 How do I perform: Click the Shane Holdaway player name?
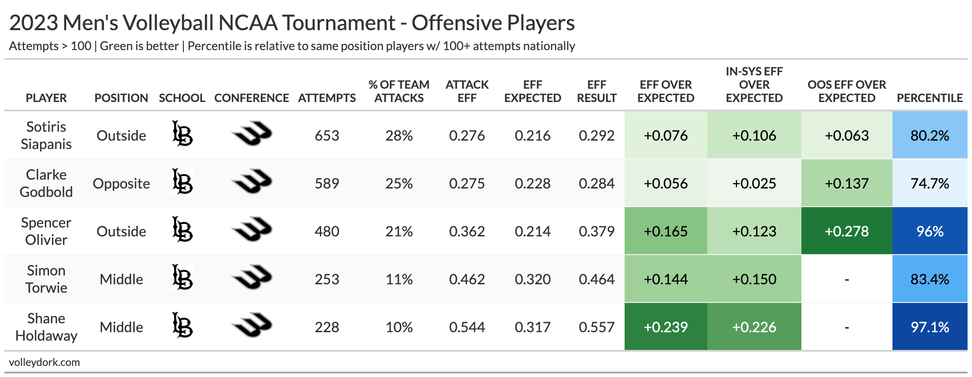tap(46, 327)
